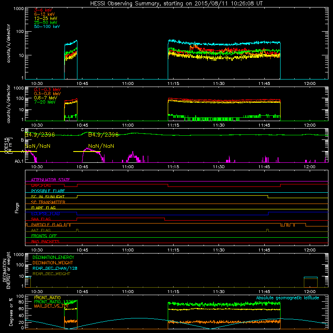Screen dimensions: 333x333
Task: Click the AAZ_FLAG label
Action: pos(41,230)
